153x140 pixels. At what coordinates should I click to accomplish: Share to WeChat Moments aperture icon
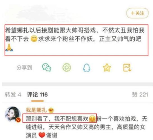pyautogui.click(x=67, y=67)
